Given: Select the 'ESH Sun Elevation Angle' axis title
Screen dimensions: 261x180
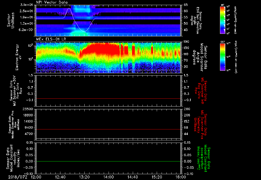Looking at the screenshot, I should point(196,20).
